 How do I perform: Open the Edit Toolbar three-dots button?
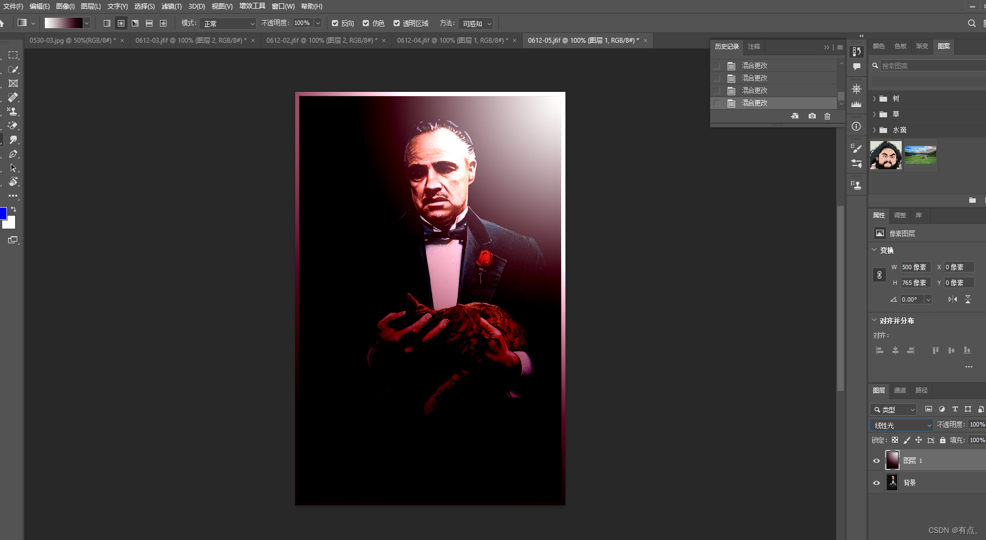[13, 196]
